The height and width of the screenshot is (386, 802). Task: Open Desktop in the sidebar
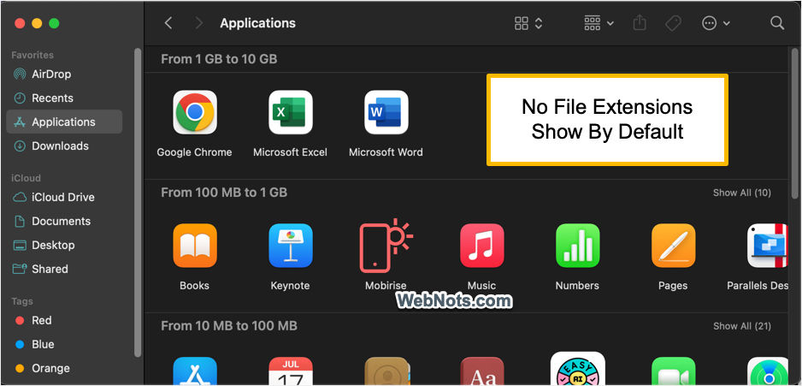pyautogui.click(x=64, y=246)
